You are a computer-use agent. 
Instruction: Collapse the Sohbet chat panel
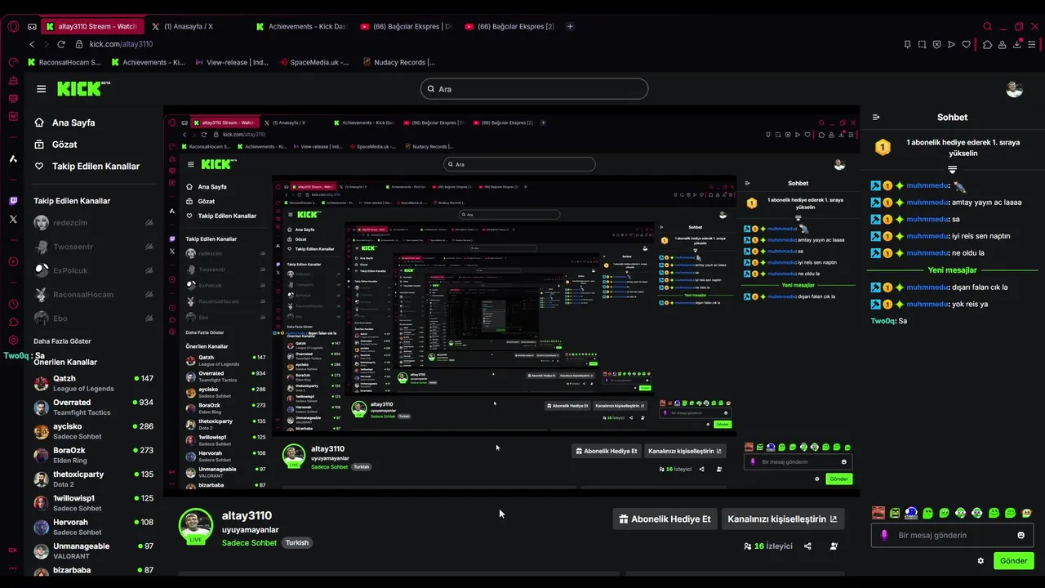point(876,118)
